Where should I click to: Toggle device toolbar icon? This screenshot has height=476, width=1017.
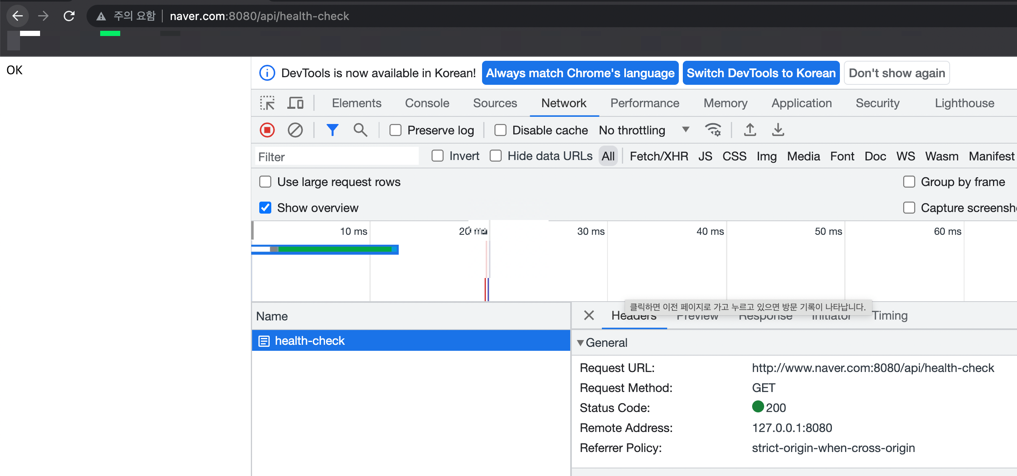click(x=295, y=103)
